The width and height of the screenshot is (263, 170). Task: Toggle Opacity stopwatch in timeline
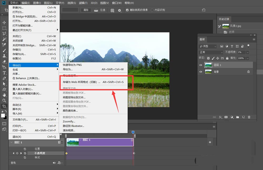tap(25, 153)
